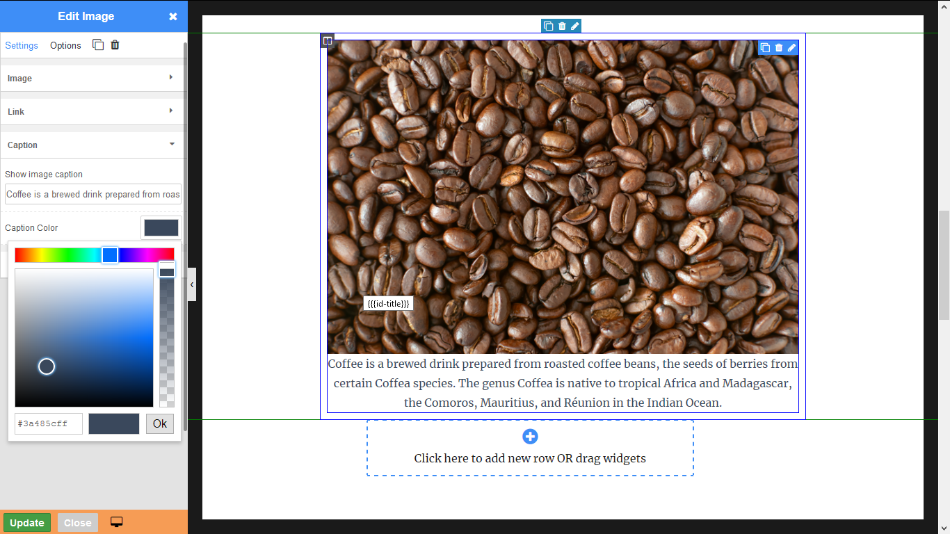This screenshot has width=950, height=534.
Task: Confirm the color with the Ok button
Action: pyautogui.click(x=160, y=424)
